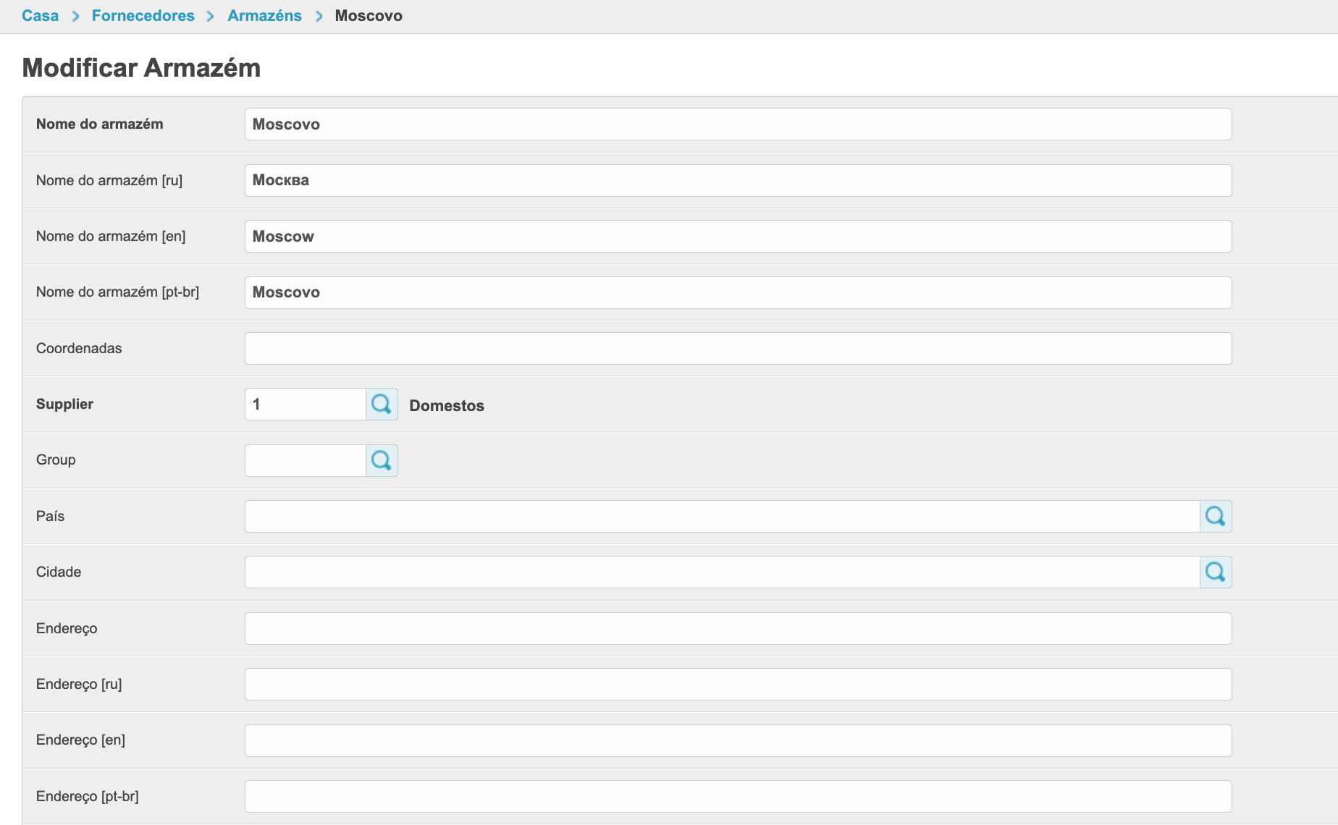The image size is (1338, 825).
Task: Focus the Coordenadas text field
Action: (737, 348)
